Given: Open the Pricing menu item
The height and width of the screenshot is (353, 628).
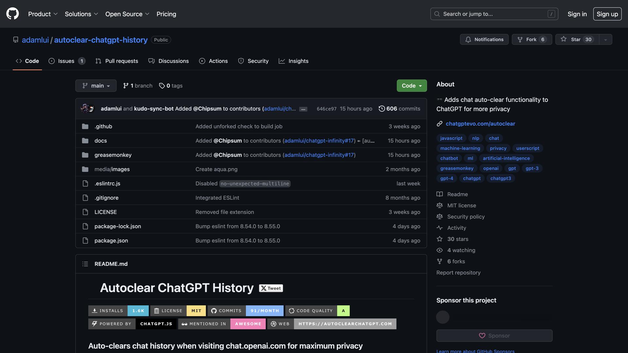Looking at the screenshot, I should 166,14.
